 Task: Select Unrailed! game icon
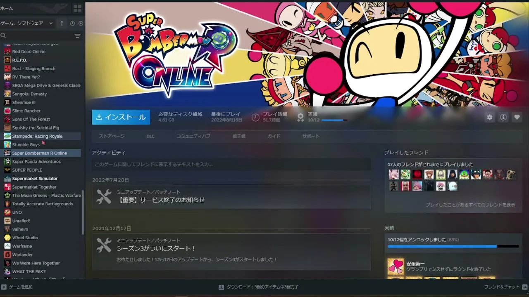pyautogui.click(x=7, y=221)
